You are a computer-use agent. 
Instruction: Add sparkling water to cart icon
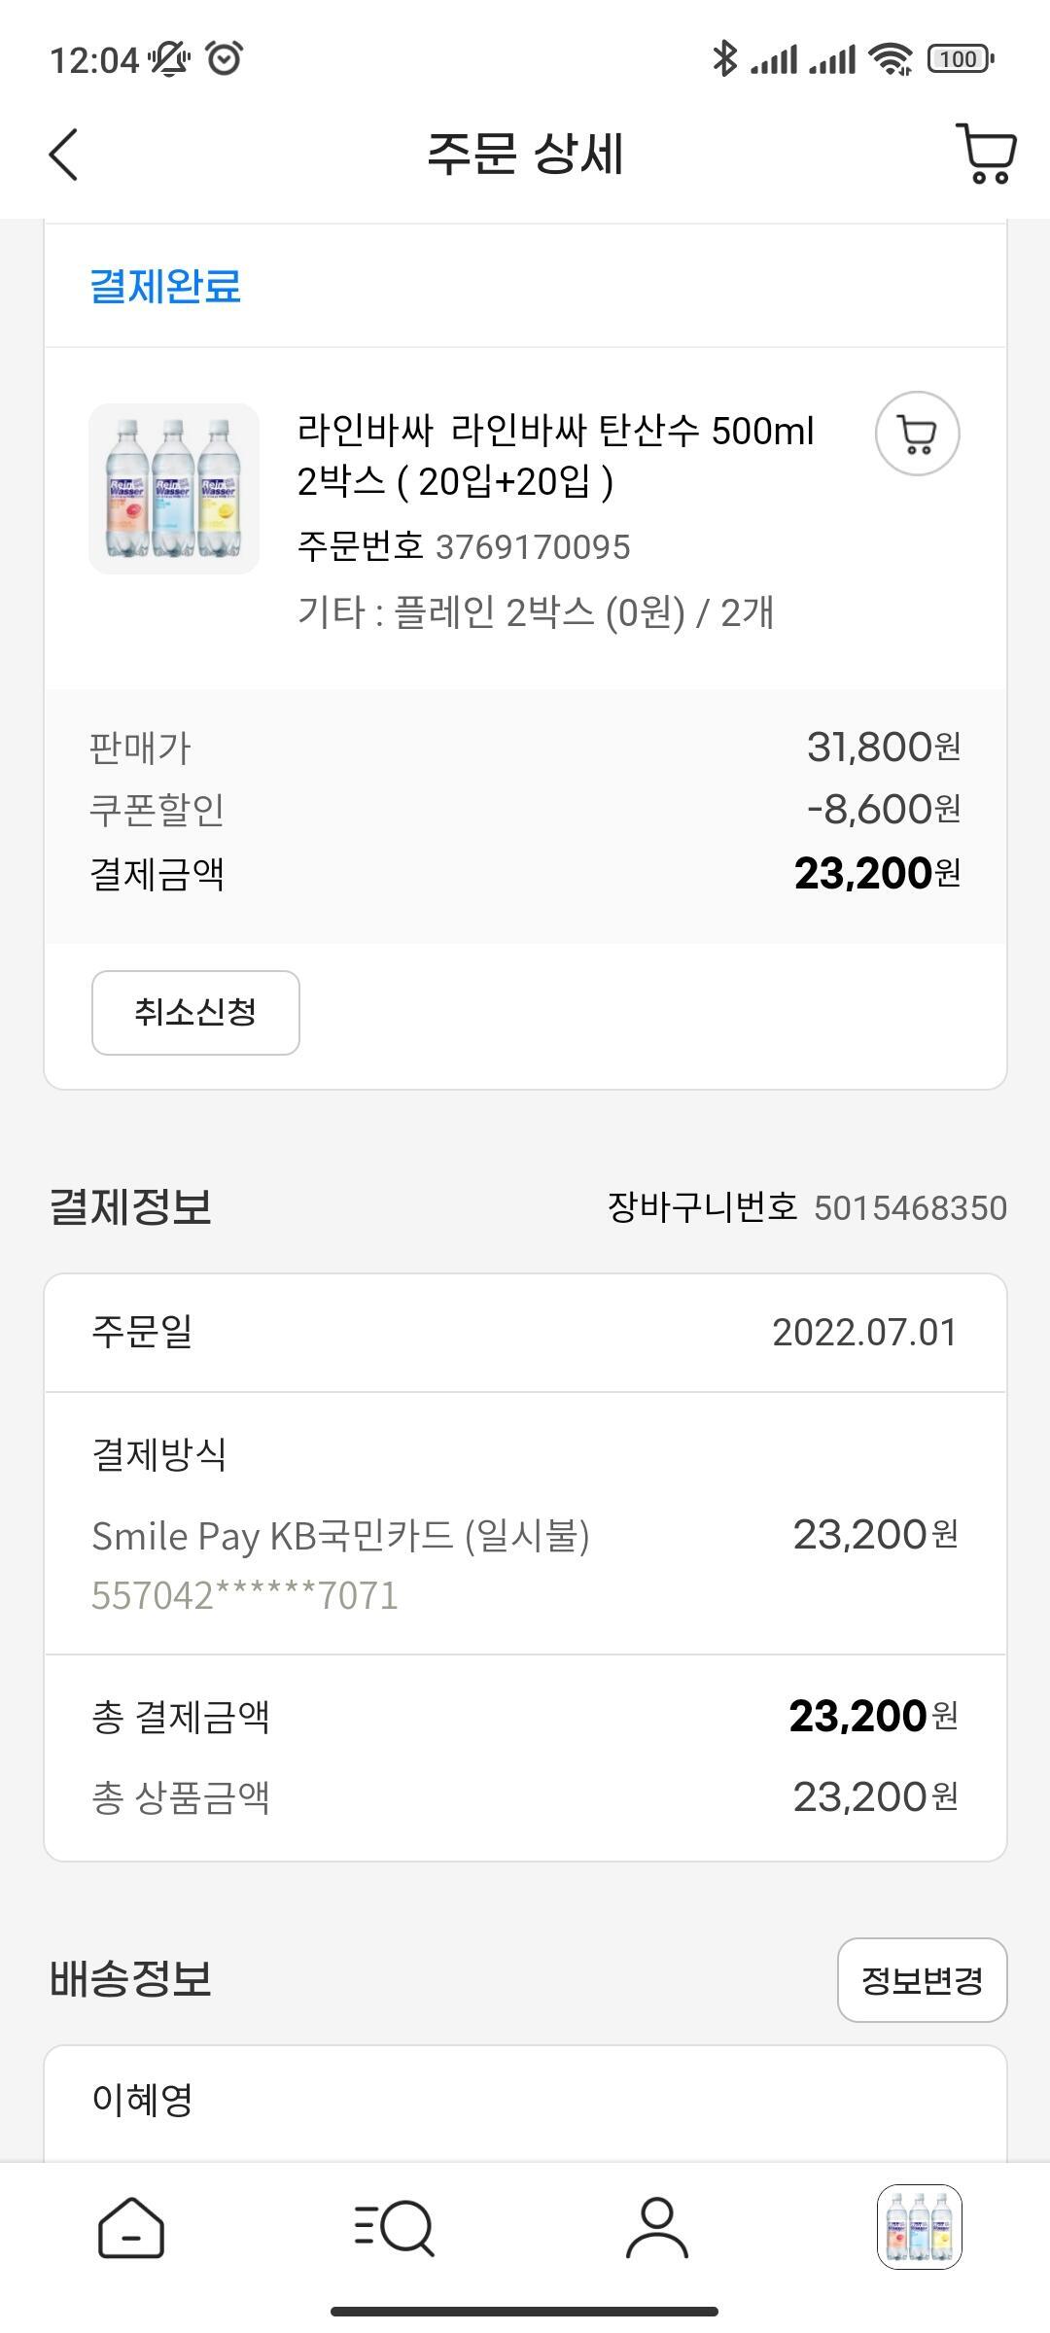(917, 434)
